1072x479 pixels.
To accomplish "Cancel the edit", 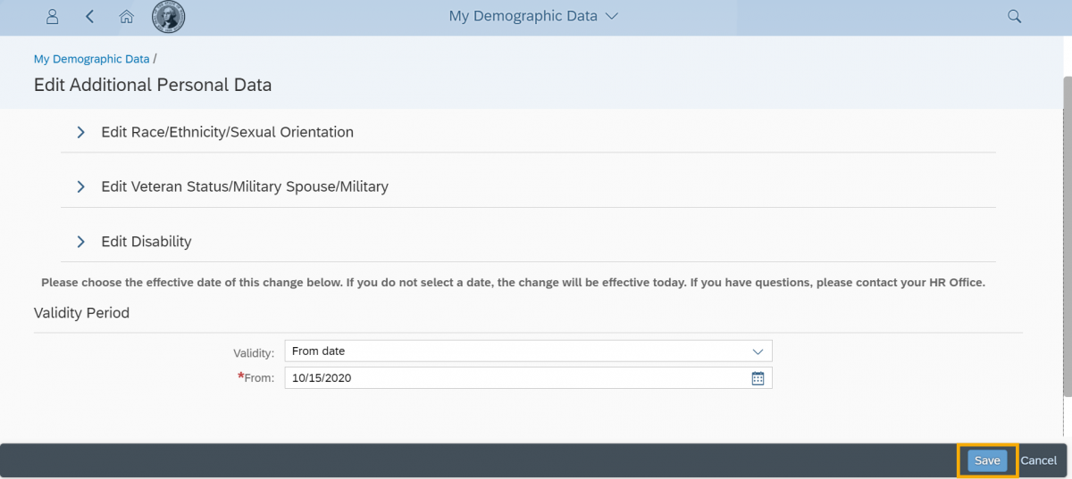I will pyautogui.click(x=1038, y=461).
